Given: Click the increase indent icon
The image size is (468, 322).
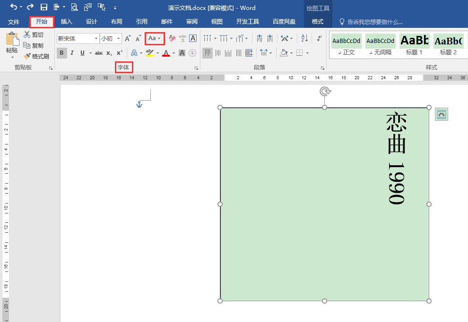Looking at the screenshot, I should 270,38.
